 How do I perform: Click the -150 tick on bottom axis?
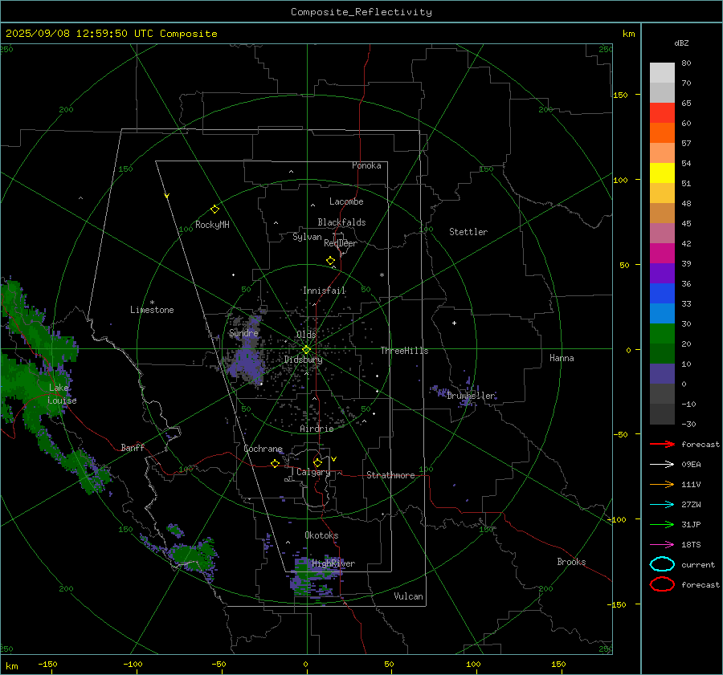[47, 664]
